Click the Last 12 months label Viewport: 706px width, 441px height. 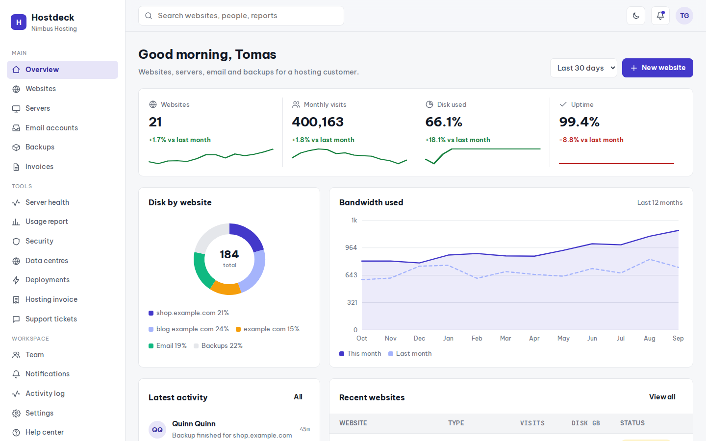(x=660, y=202)
